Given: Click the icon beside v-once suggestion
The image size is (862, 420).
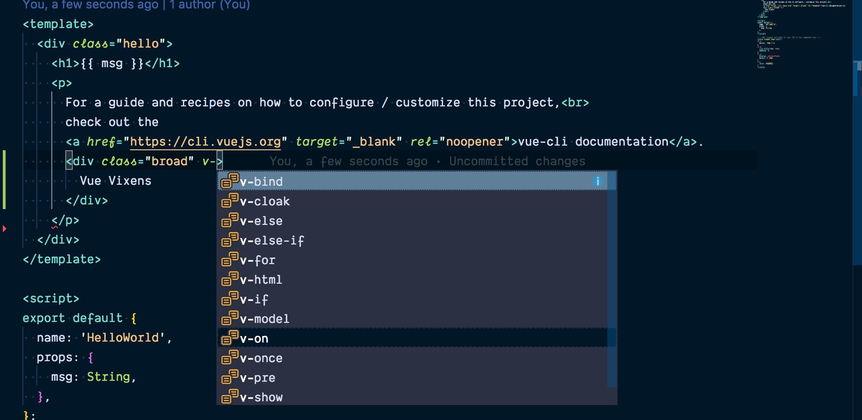Looking at the screenshot, I should tap(229, 357).
